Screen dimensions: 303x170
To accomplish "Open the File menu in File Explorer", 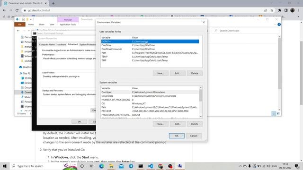I will pos(20,25).
